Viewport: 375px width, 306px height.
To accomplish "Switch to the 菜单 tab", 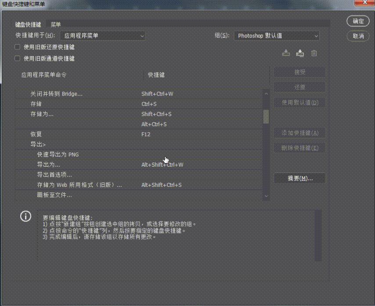I will [x=56, y=24].
